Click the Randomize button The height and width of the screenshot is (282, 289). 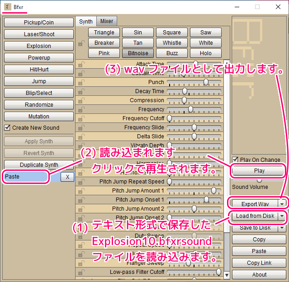pos(39,105)
